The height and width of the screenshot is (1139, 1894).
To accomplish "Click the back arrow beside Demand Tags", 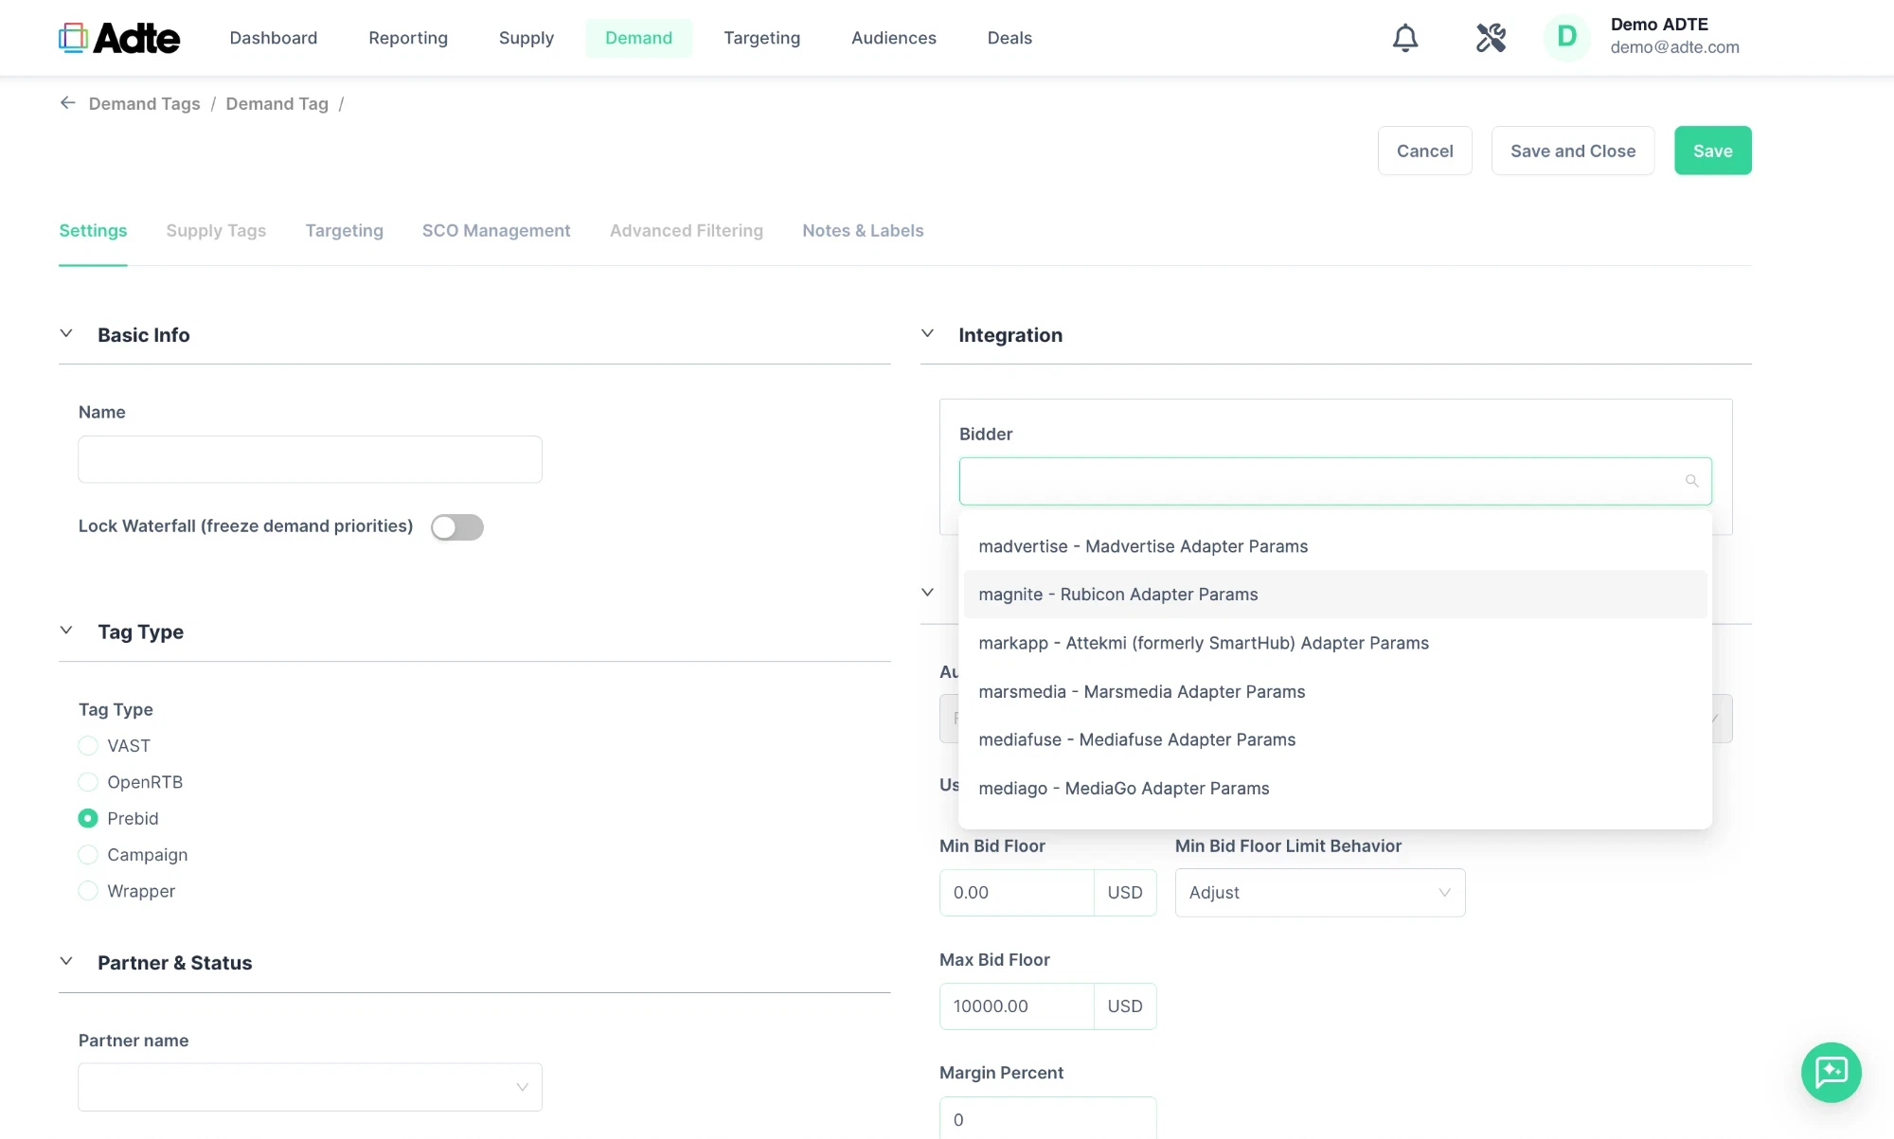I will click(x=67, y=103).
